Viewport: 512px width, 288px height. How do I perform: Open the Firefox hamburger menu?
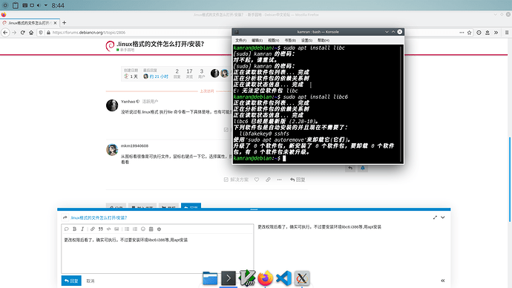click(507, 33)
